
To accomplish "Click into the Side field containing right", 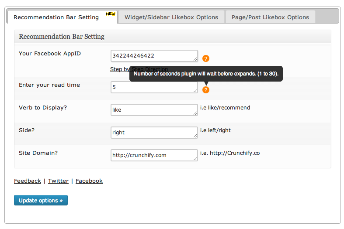I will coord(154,133).
